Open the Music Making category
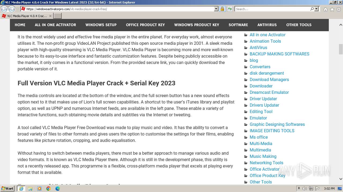Viewport: 343px width, 192px height. (263, 156)
